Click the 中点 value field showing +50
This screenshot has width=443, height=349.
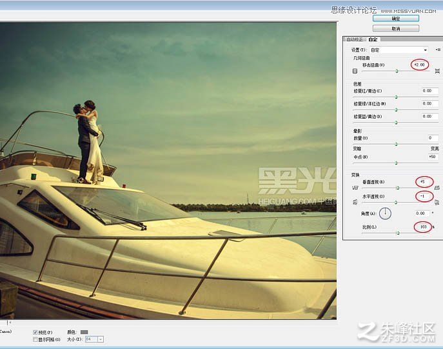[433, 157]
